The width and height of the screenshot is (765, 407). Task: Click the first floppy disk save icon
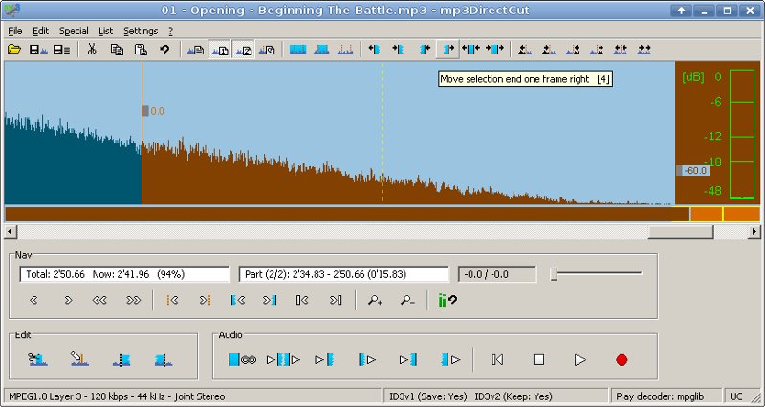[38, 50]
